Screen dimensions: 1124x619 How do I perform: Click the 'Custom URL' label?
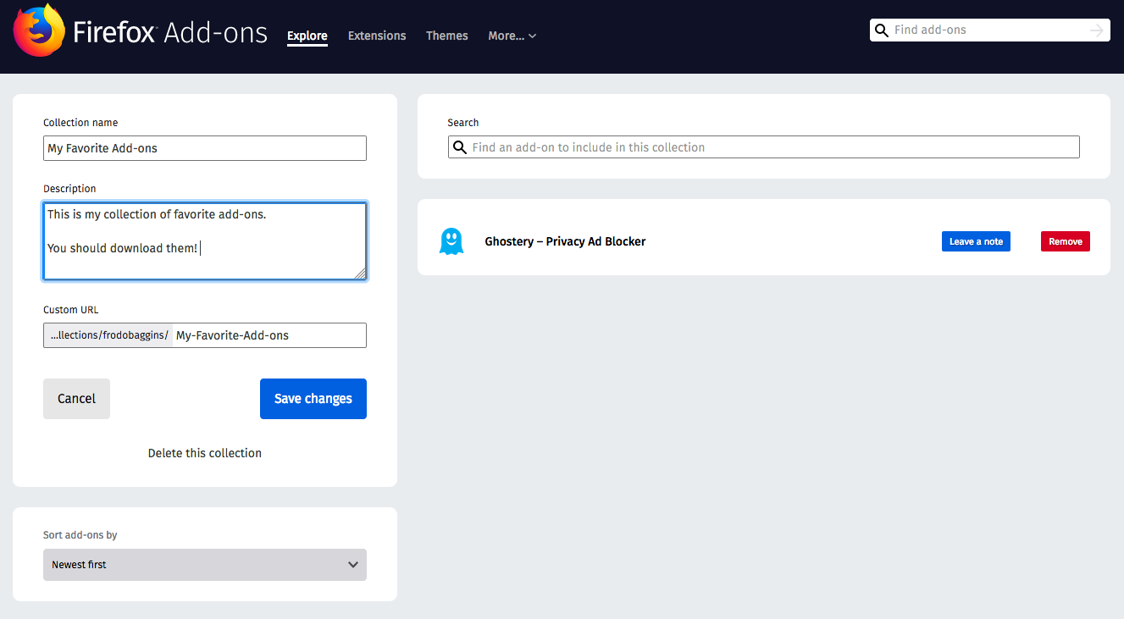pyautogui.click(x=71, y=310)
